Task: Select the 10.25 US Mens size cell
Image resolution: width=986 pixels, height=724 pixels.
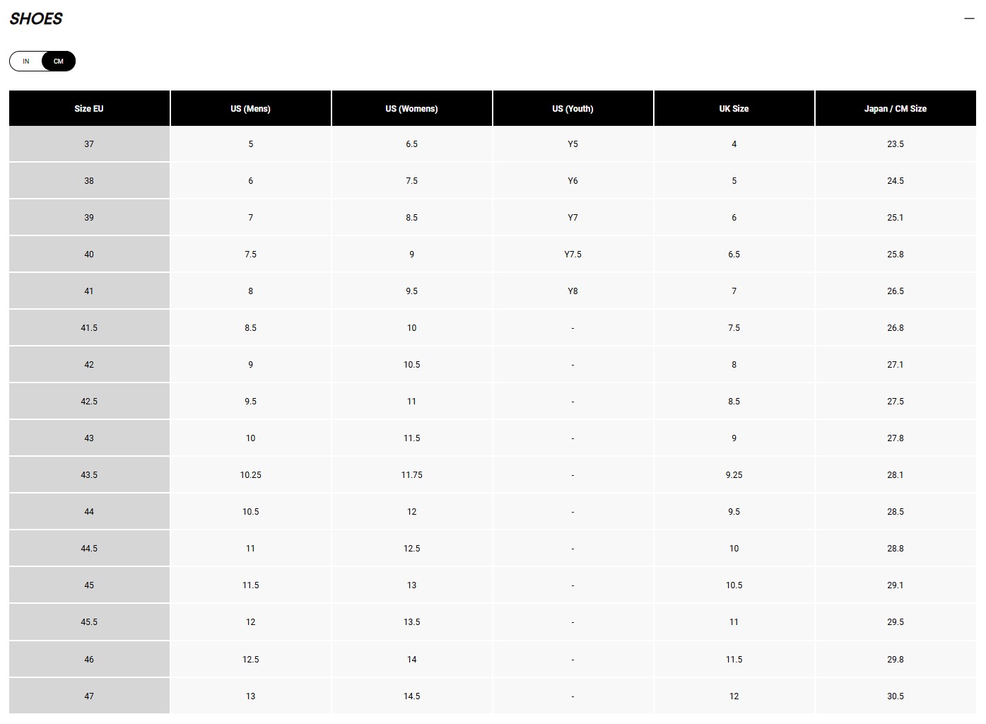Action: point(250,474)
